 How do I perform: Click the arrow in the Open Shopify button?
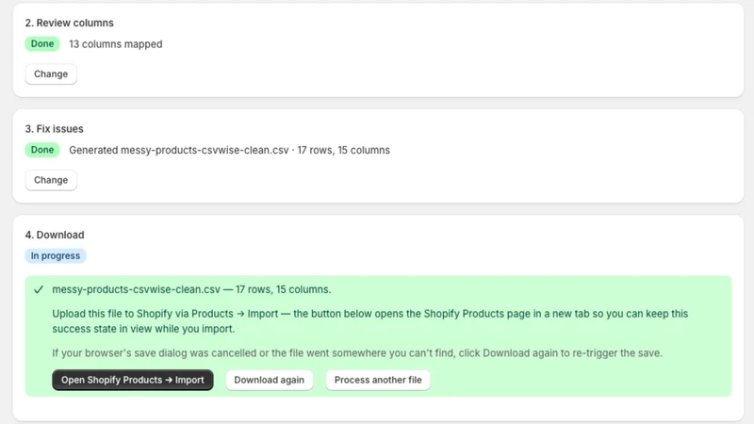point(169,380)
